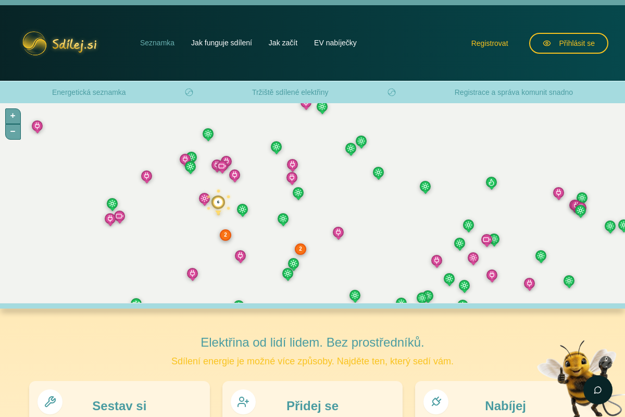Open Jak funguje sdílení menu item
625x417 pixels.
(x=221, y=43)
